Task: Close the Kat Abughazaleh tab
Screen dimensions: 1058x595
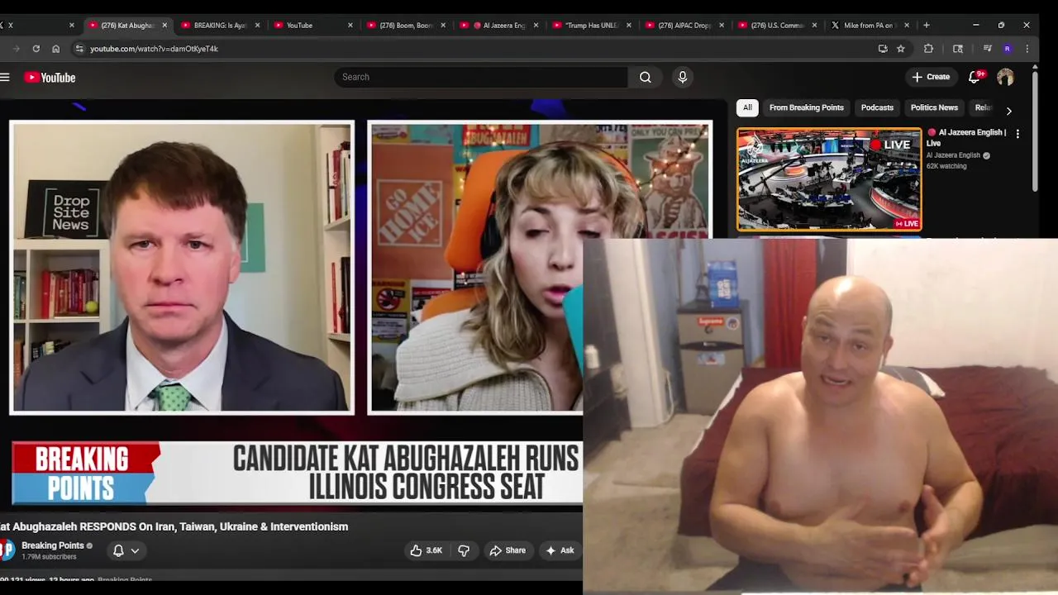Action: [164, 25]
